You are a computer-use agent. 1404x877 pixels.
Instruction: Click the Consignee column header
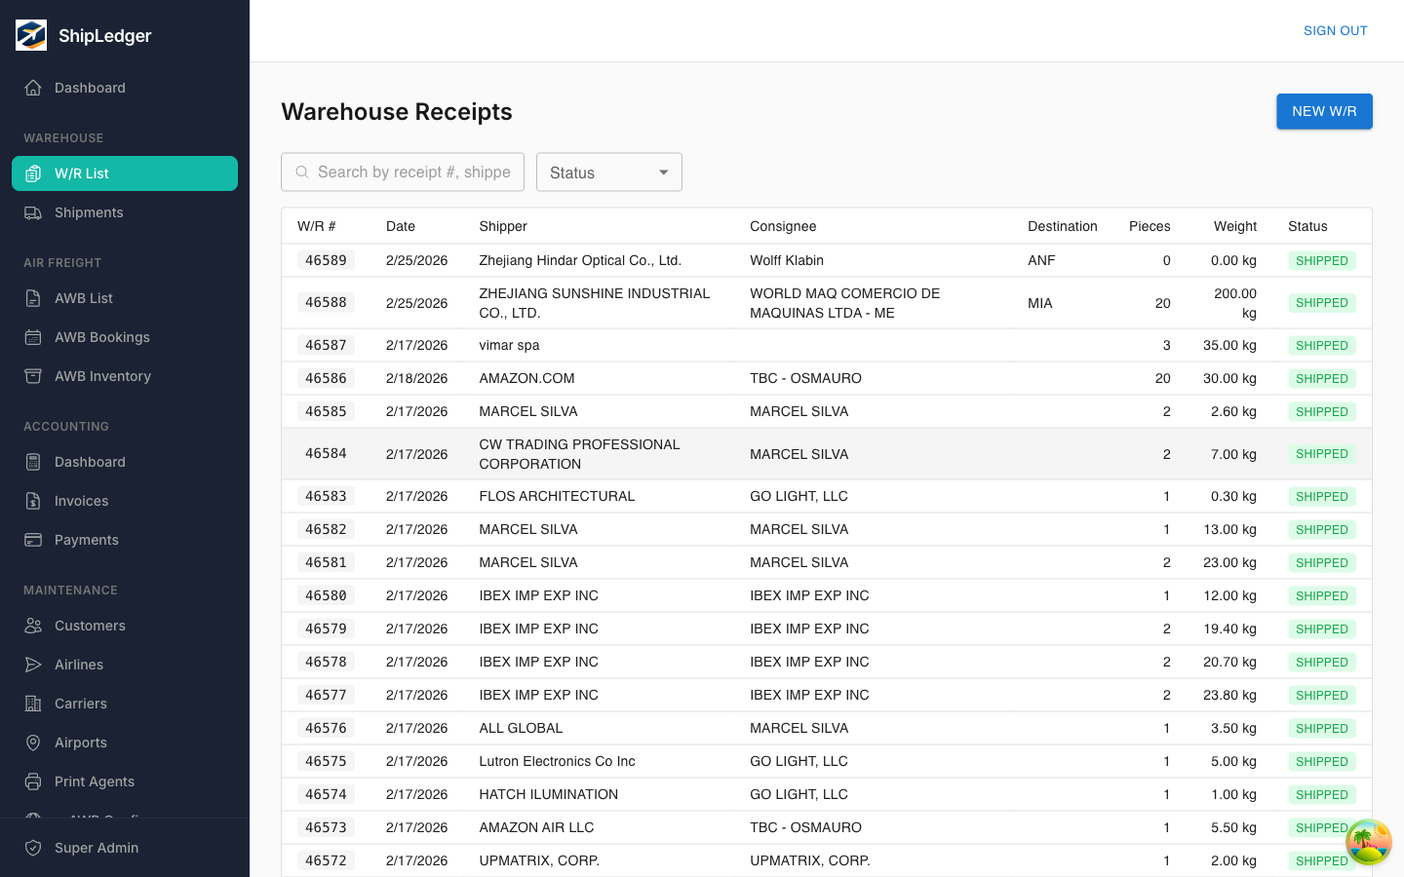pyautogui.click(x=783, y=226)
